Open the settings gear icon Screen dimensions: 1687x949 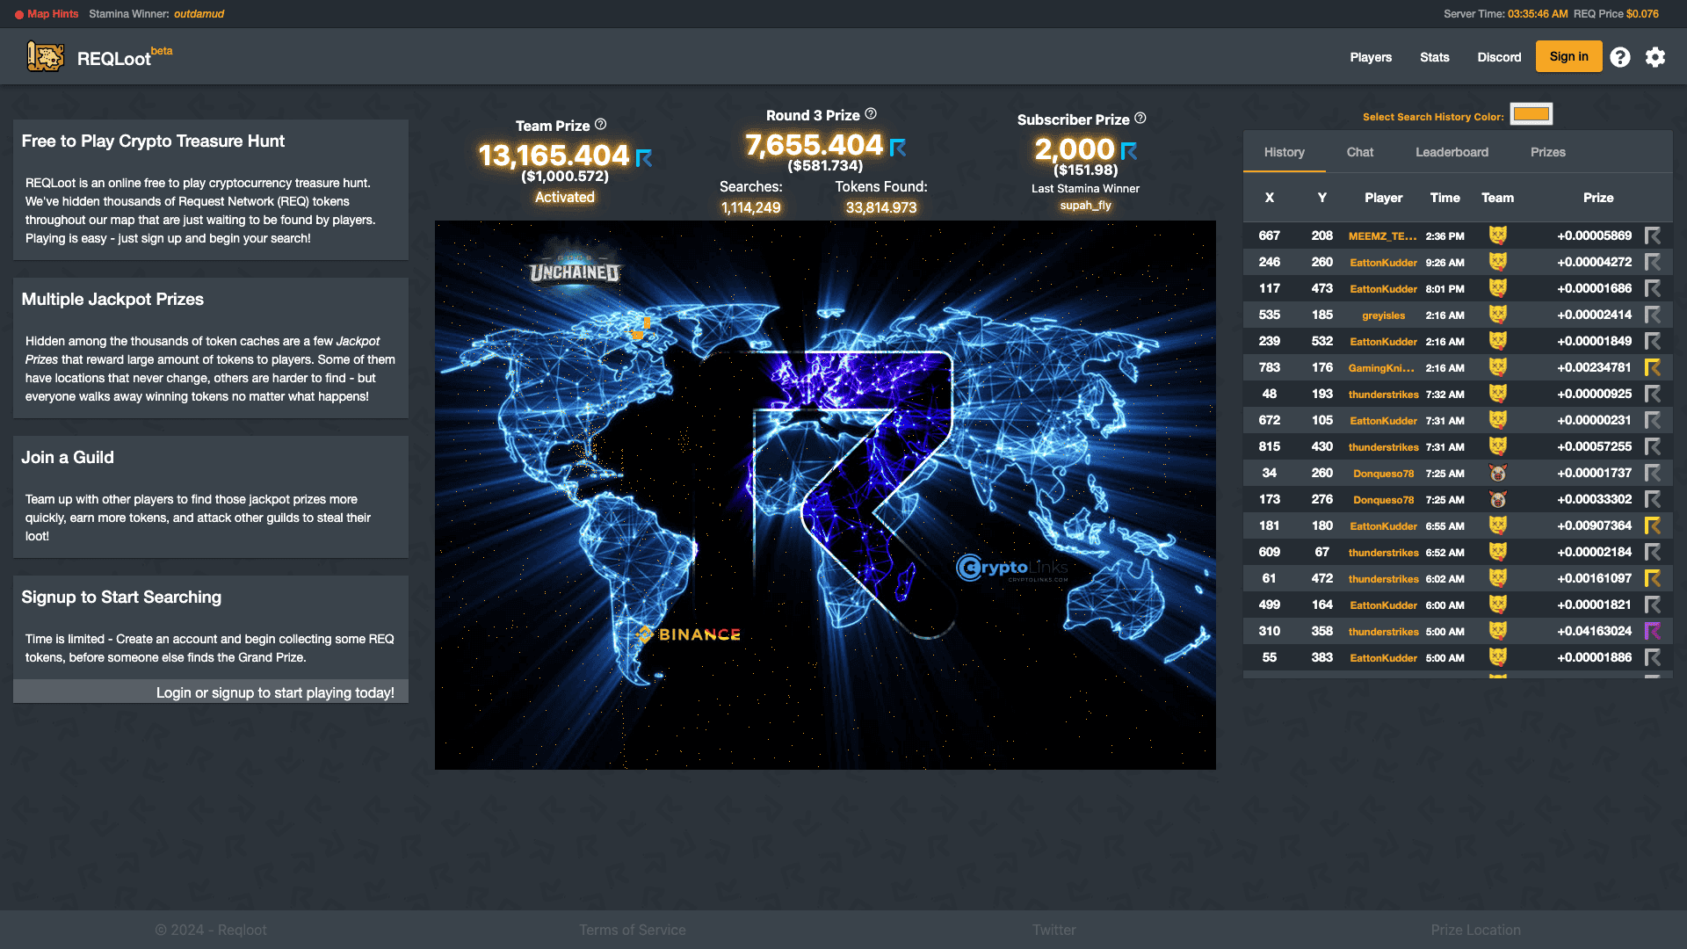[1655, 57]
